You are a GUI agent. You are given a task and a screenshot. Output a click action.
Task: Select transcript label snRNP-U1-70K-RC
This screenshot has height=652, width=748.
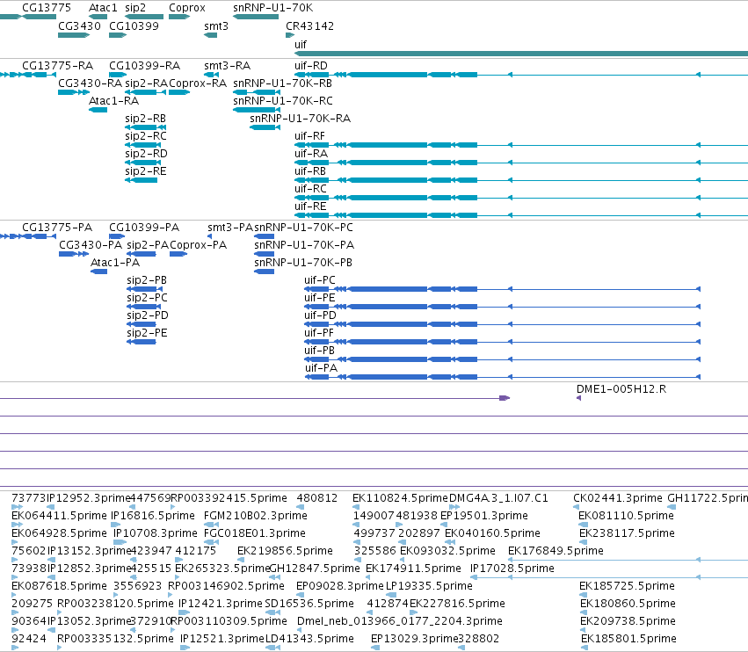282,101
